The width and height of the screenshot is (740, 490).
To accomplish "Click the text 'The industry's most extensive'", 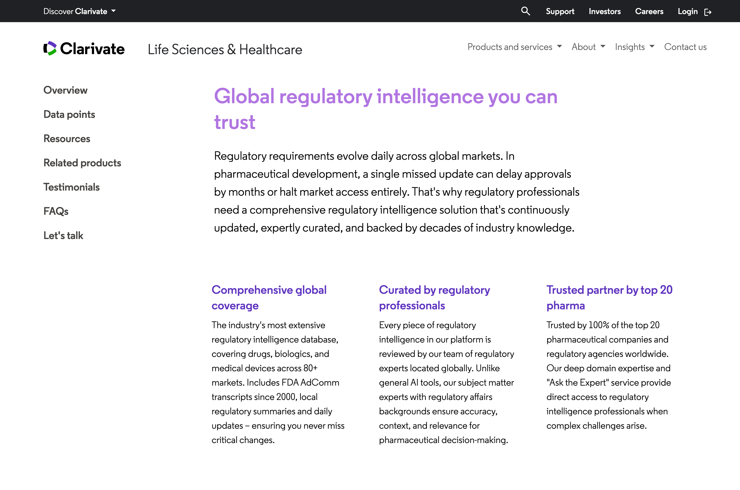I will click(x=268, y=325).
